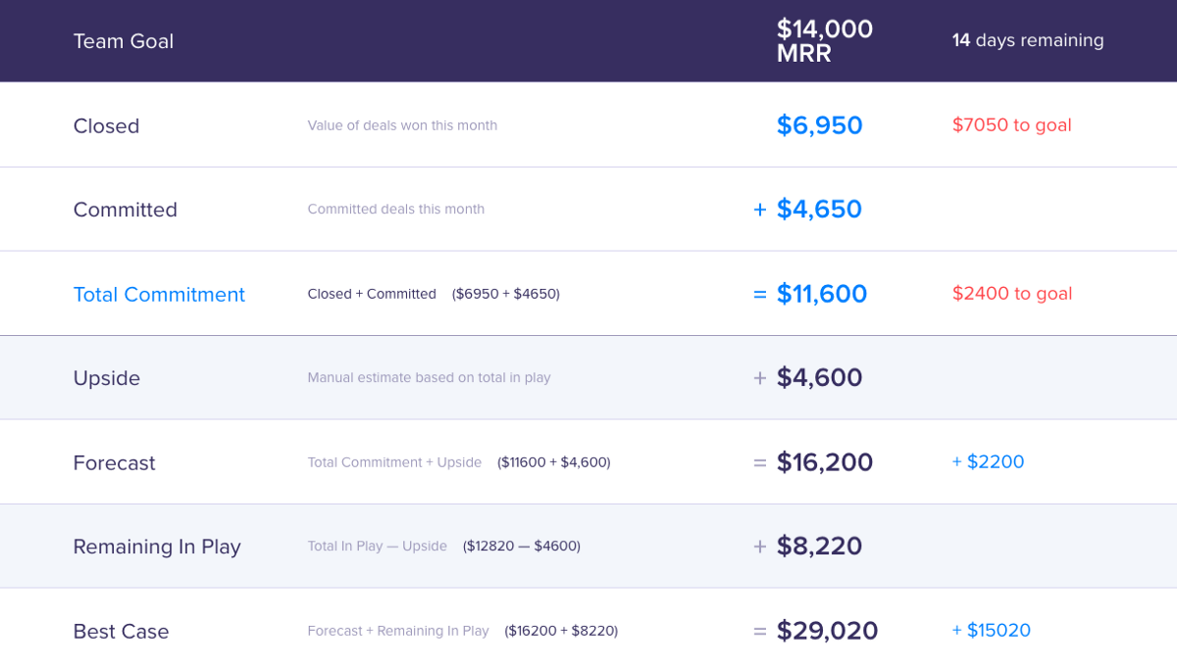Click the Forecast row label

point(114,462)
